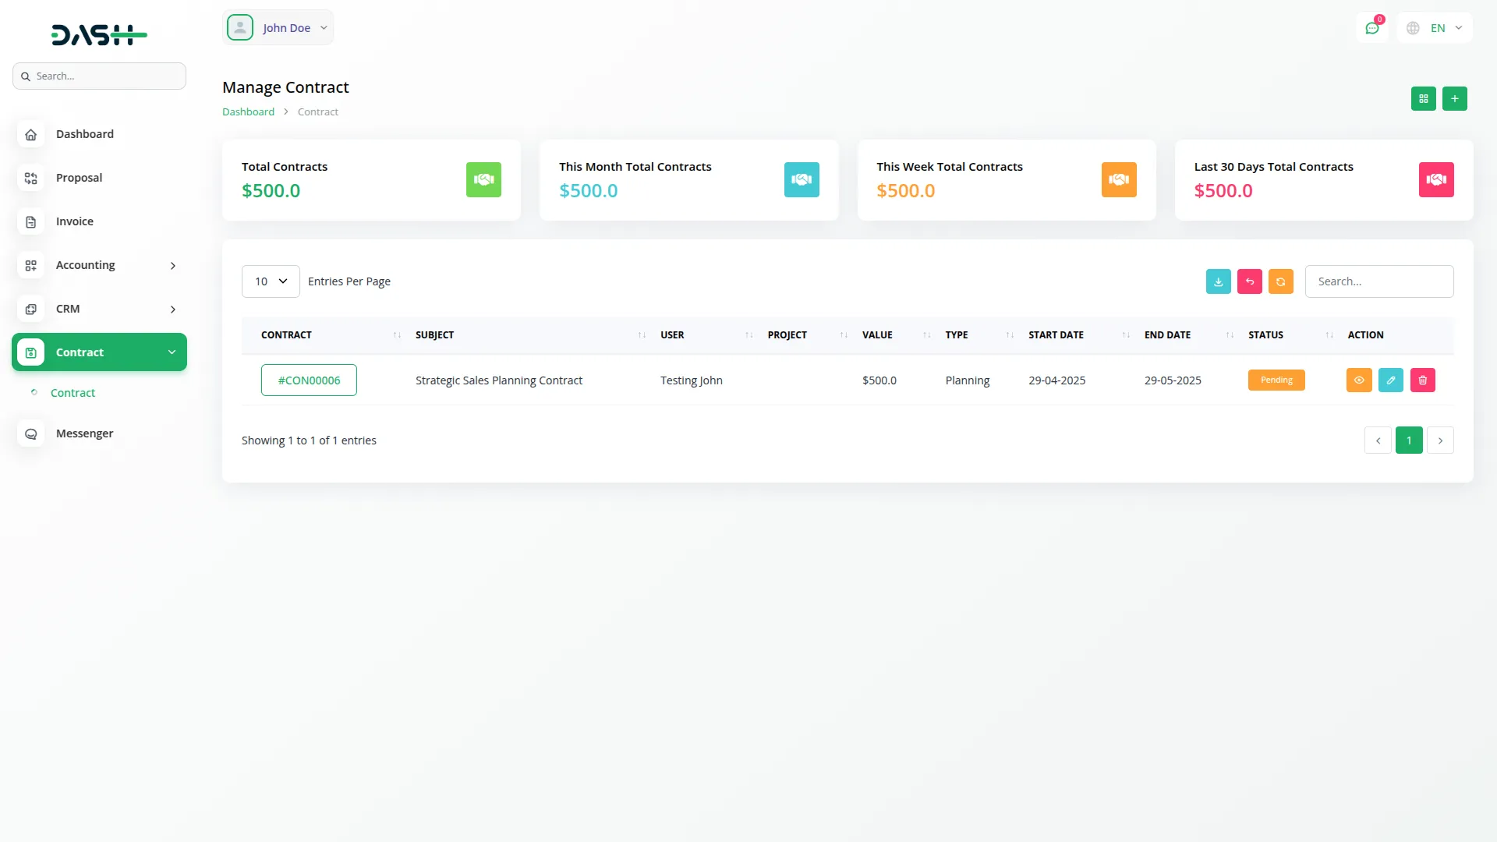The image size is (1497, 842).
Task: Click the table search input field
Action: (1378, 281)
